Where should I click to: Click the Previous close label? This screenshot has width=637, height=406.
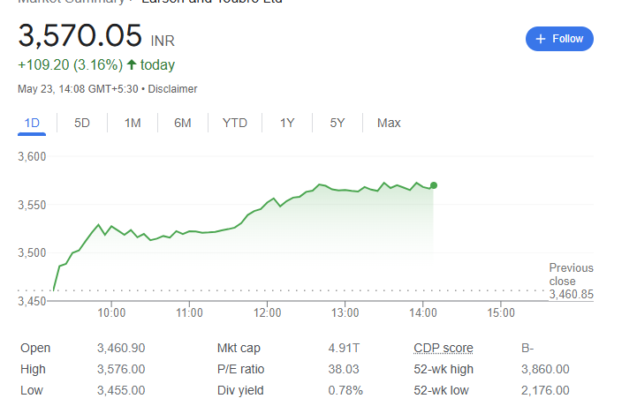point(571,274)
